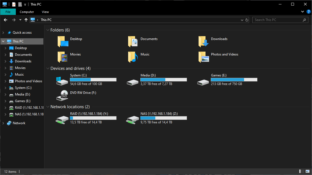Select RAID network drive in navigation pane
312x175 pixels.
click(29, 108)
